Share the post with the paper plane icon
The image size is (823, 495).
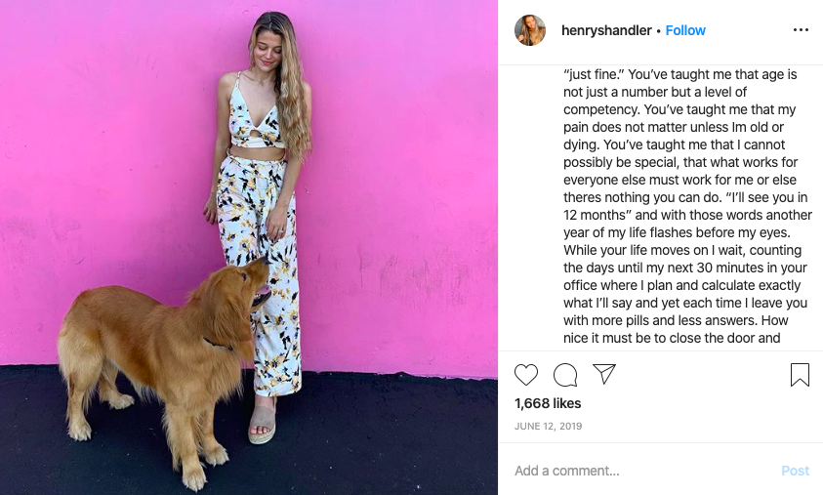click(x=604, y=374)
